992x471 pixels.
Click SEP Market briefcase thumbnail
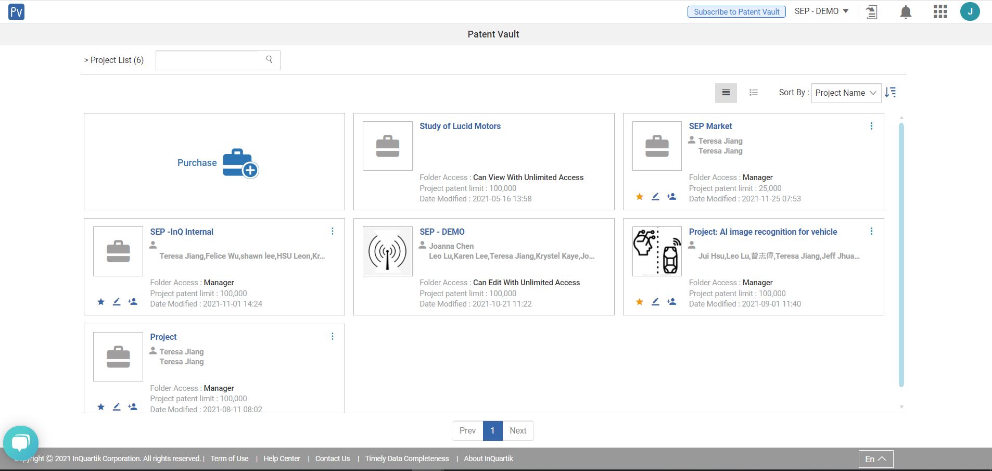pos(657,146)
